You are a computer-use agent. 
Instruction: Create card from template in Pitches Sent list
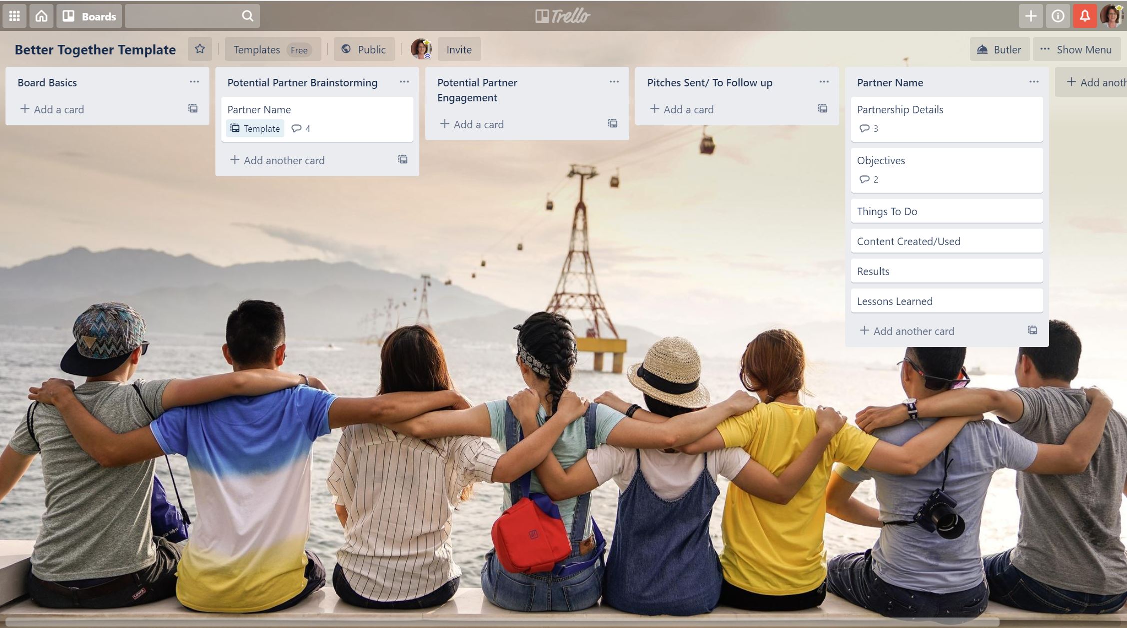tap(822, 109)
